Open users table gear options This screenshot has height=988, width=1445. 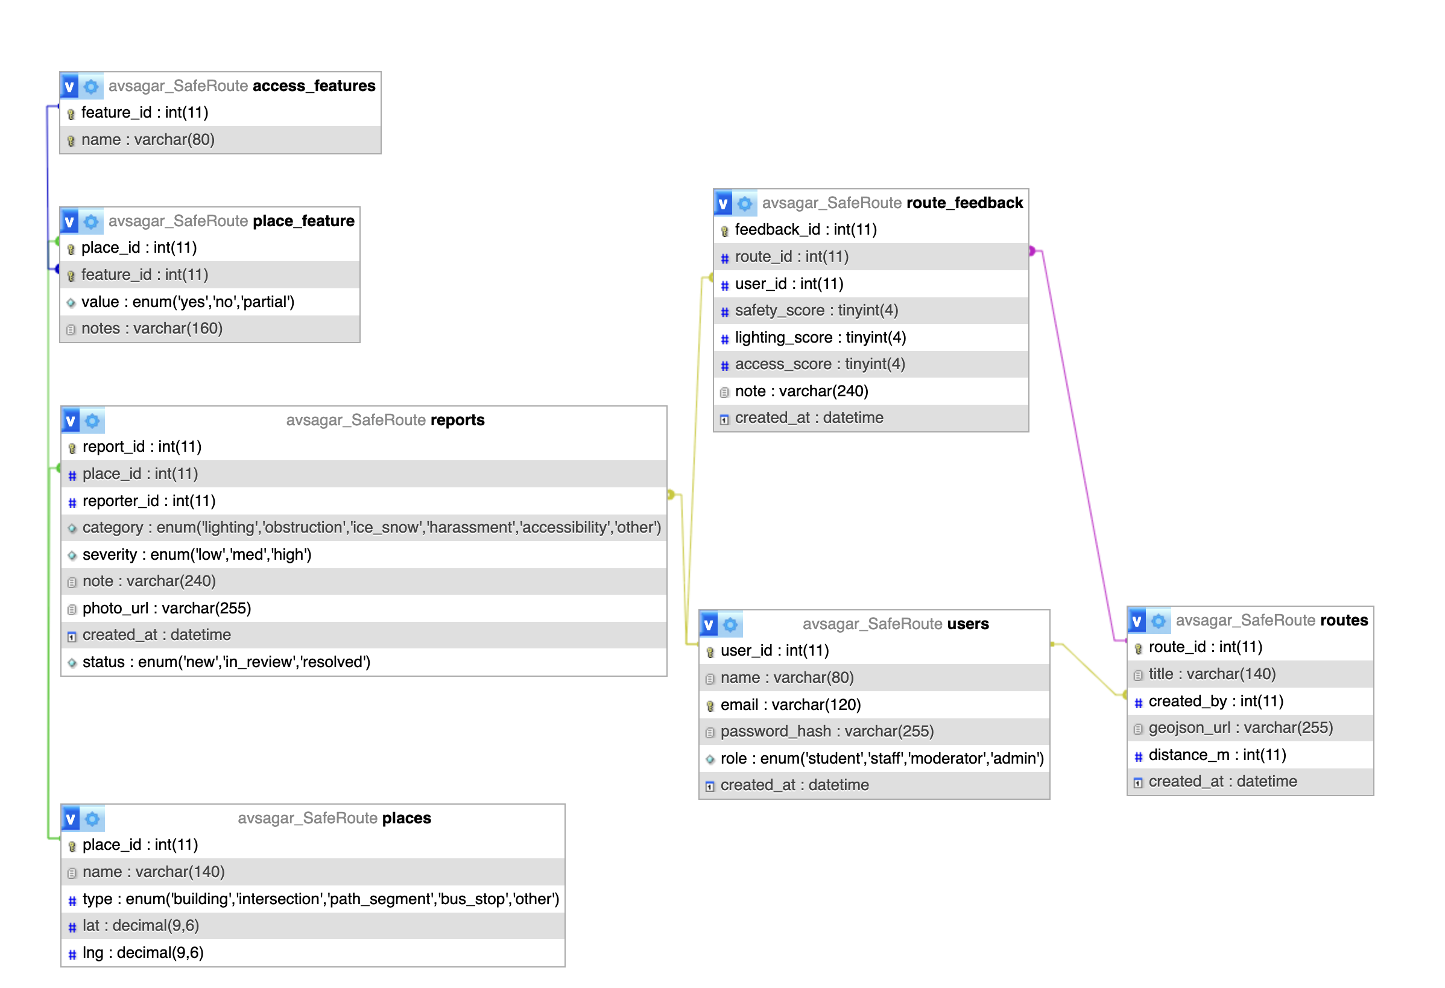click(731, 625)
